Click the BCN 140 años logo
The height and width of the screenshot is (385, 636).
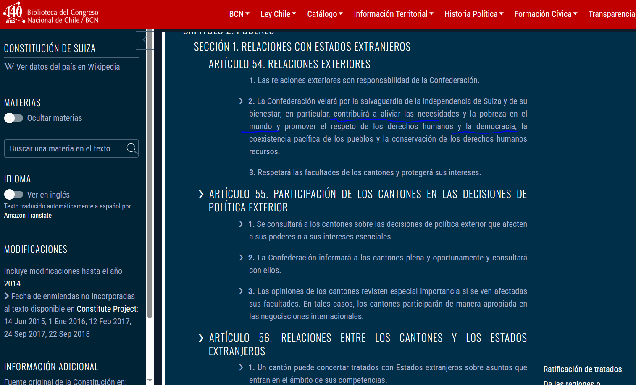[14, 13]
